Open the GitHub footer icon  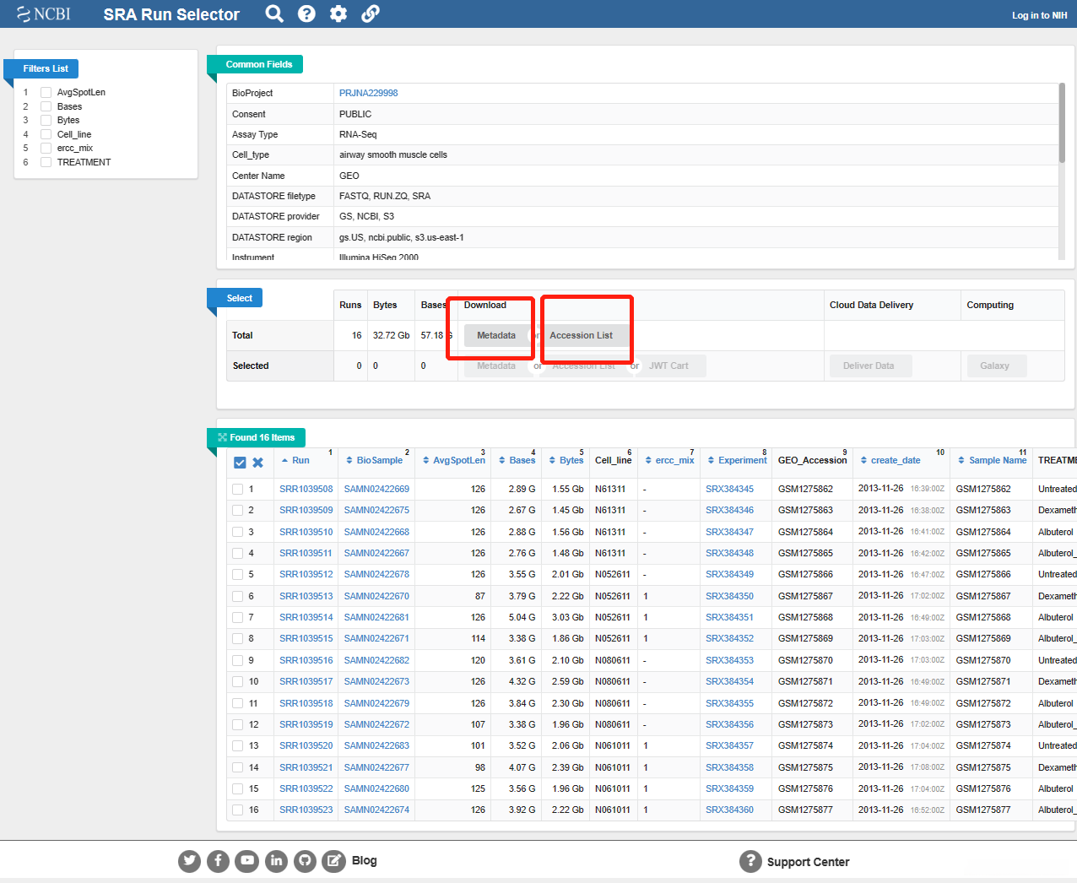[x=305, y=861]
